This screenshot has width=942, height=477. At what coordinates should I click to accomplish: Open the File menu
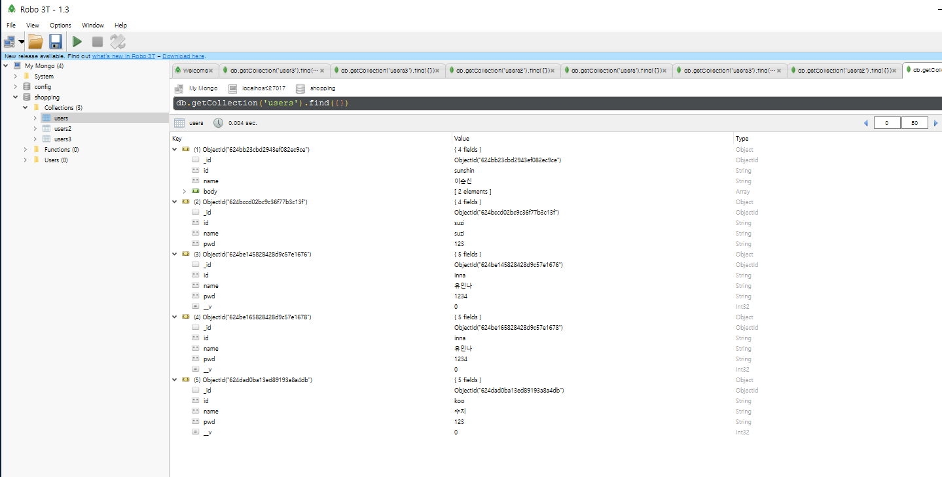pos(11,26)
